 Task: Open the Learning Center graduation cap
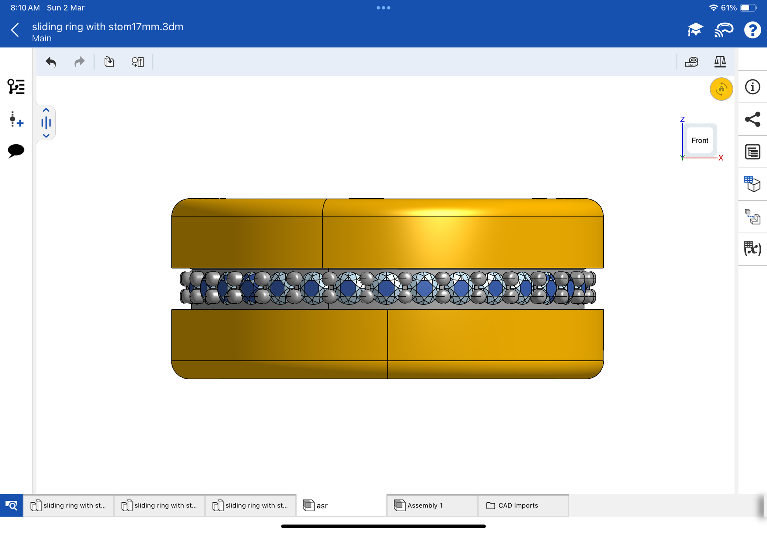695,30
